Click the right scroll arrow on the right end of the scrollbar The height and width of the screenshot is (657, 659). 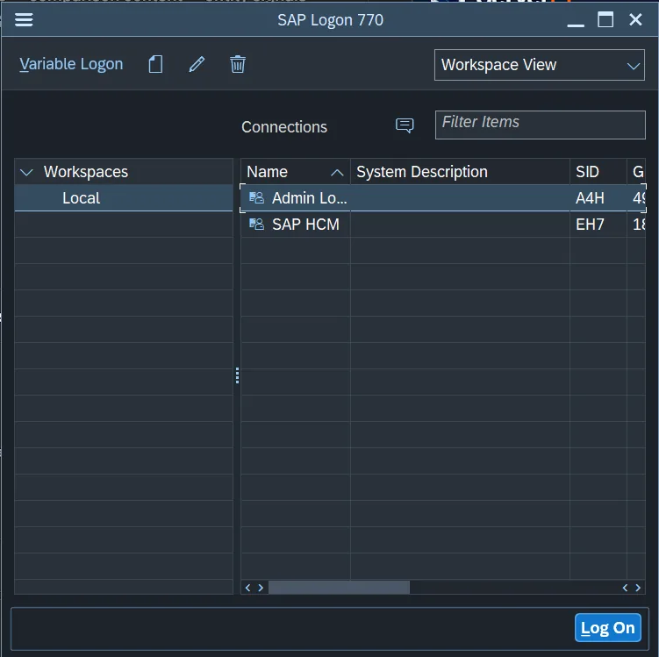[638, 588]
